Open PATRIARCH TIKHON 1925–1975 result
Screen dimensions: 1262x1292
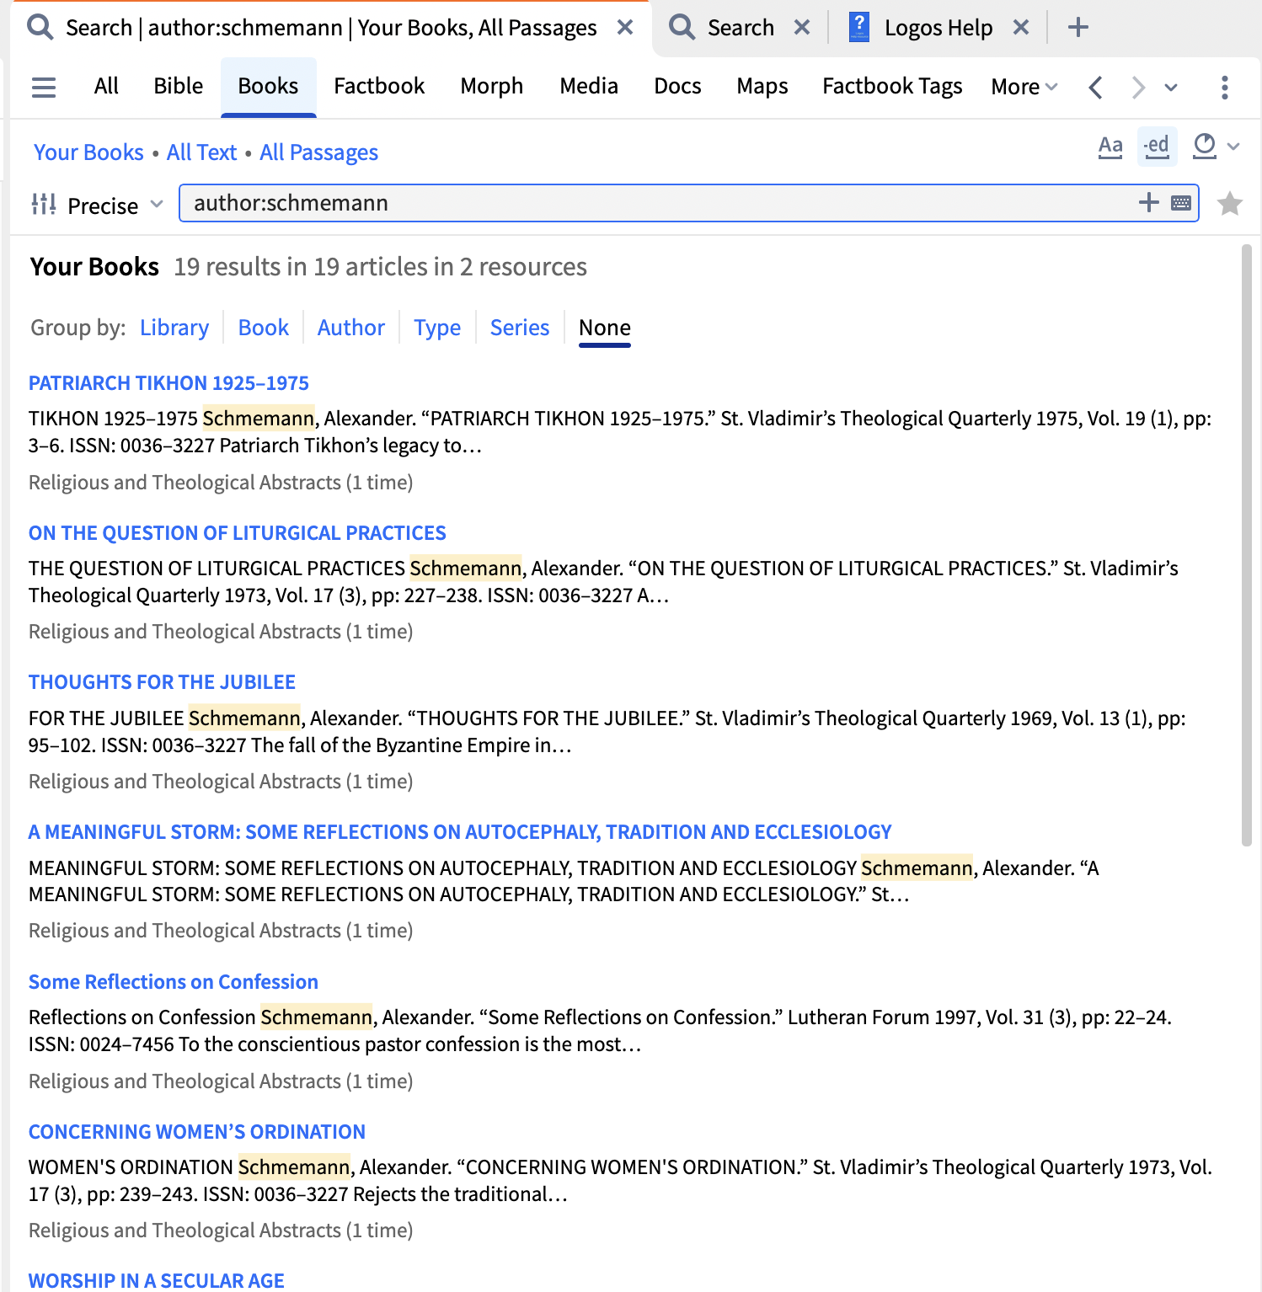tap(168, 383)
